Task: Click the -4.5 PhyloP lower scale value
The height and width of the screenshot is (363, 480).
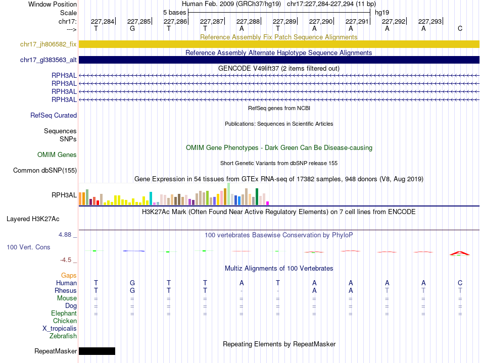Action: [66, 260]
